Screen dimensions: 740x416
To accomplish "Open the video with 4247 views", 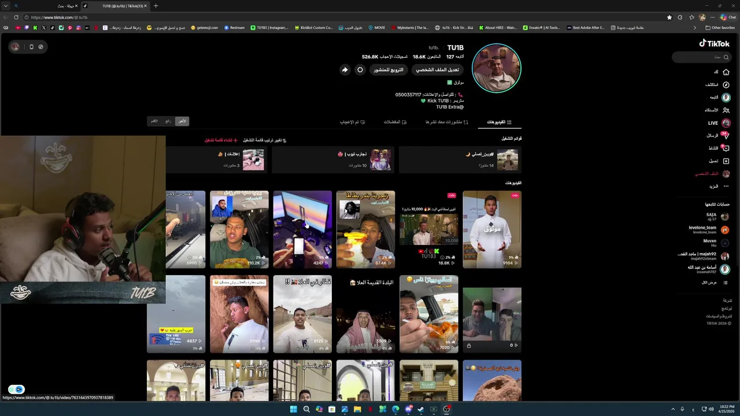I will 302,229.
